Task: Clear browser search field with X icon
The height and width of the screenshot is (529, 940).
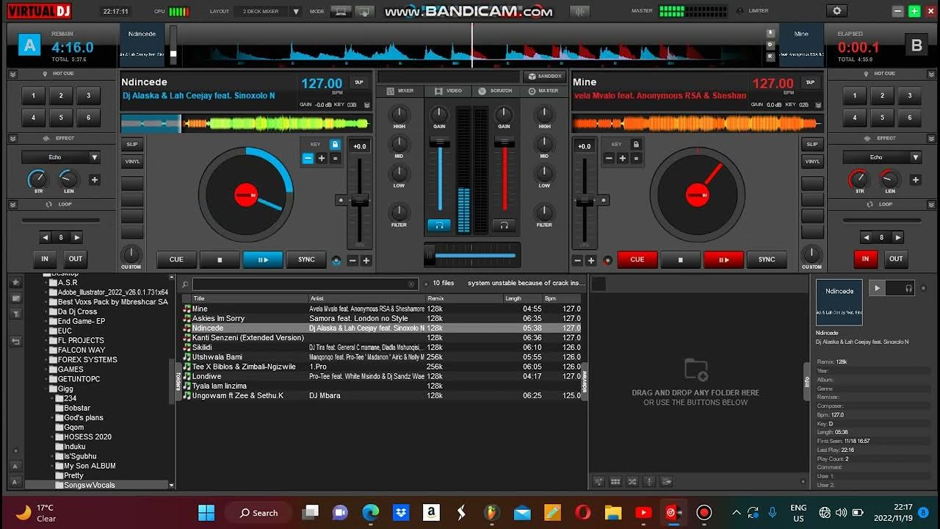Action: pyautogui.click(x=412, y=284)
